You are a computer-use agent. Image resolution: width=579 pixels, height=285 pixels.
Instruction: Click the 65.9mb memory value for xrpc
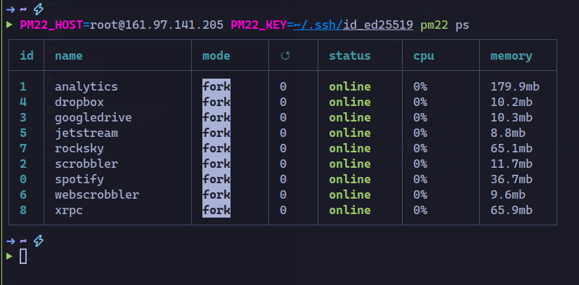(512, 211)
